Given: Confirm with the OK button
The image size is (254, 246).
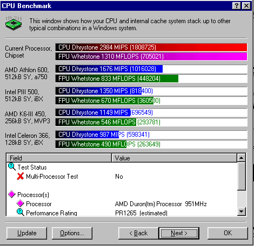Looking at the screenshot, I should (228, 233).
